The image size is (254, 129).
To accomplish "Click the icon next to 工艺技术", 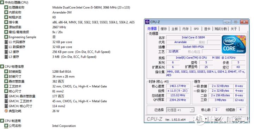I will point(6,86).
